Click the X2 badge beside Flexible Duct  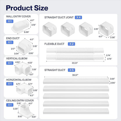click(72, 44)
